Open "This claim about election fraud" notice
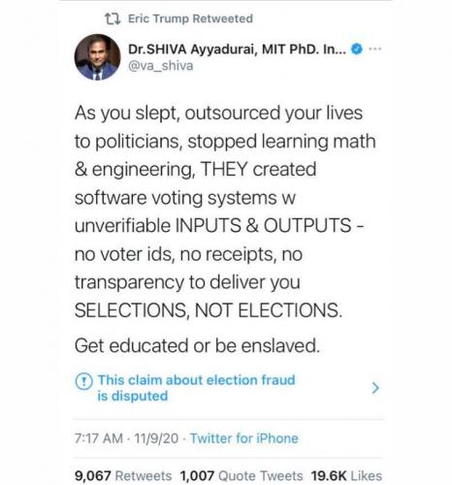Screen dimensions: 452x485 point(196,380)
